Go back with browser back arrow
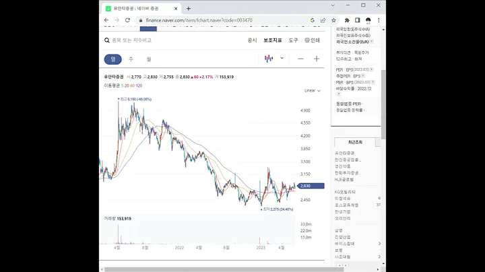485x272 pixels. click(x=106, y=20)
